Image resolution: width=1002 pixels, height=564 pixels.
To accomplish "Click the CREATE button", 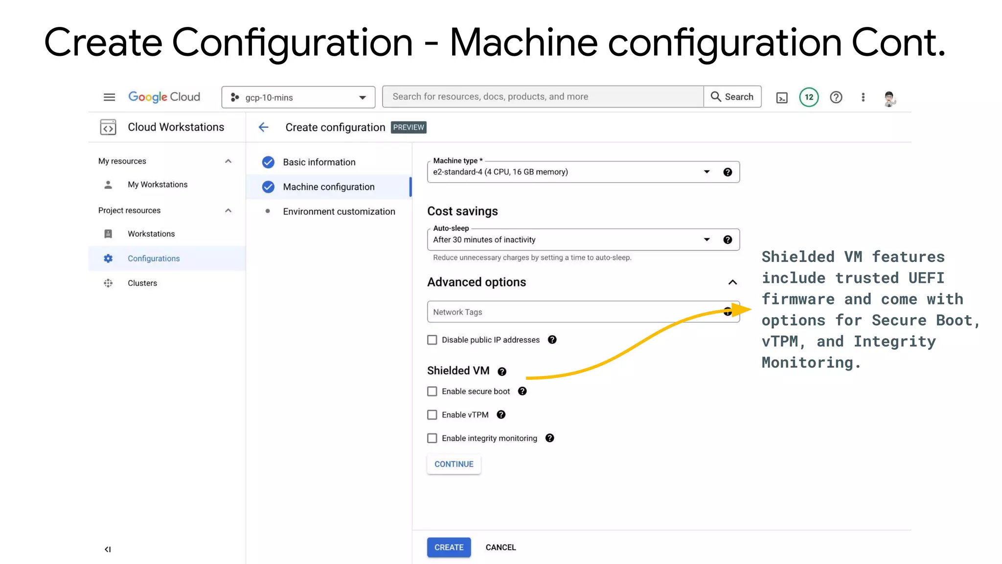I will pos(449,547).
